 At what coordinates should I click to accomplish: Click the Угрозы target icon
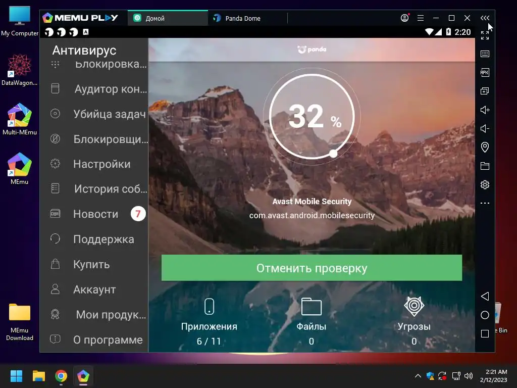click(x=414, y=306)
